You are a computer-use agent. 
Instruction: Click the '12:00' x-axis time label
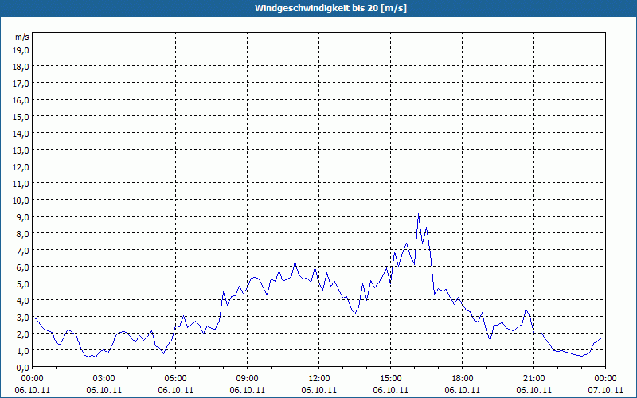coord(319,379)
